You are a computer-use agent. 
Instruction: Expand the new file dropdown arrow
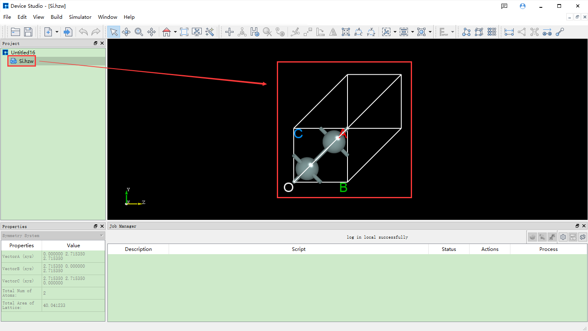(57, 32)
